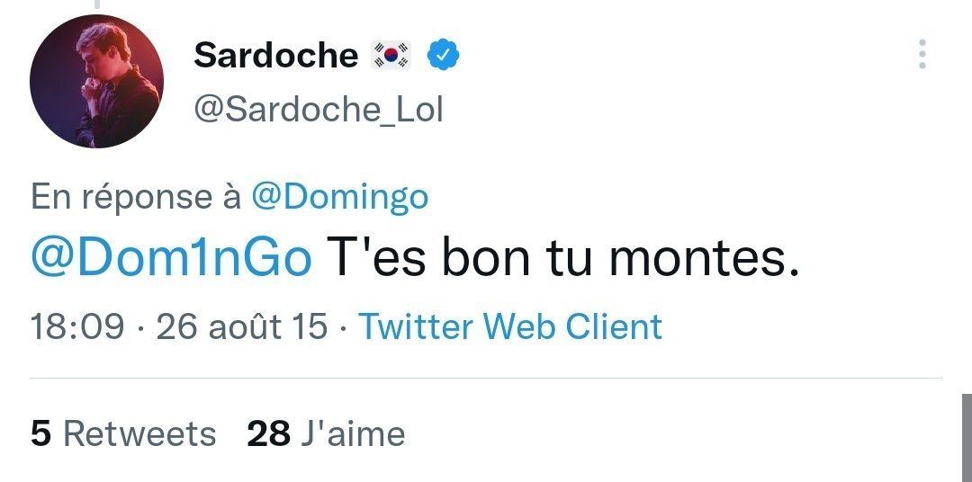View the list of Retweets
The width and height of the screenshot is (972, 482).
tap(139, 434)
